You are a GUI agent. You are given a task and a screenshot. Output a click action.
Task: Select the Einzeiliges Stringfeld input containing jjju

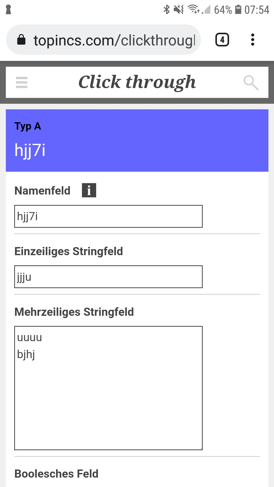coord(108,277)
